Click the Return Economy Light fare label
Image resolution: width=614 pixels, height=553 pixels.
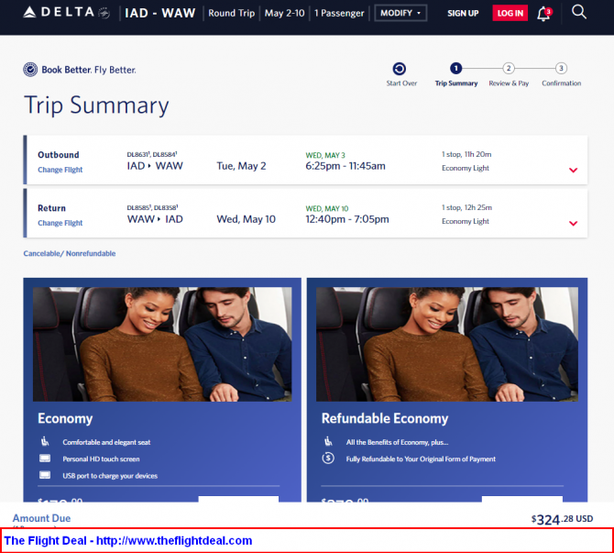466,221
